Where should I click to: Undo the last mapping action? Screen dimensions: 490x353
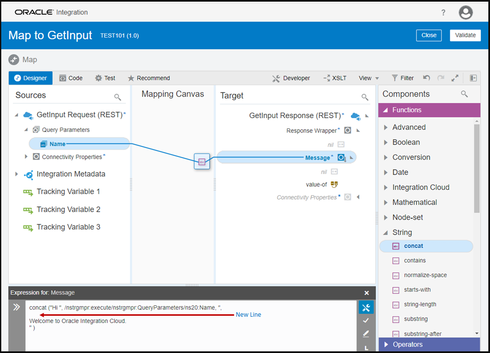tap(427, 78)
